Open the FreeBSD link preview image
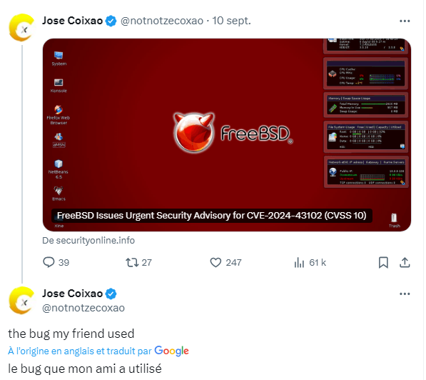This screenshot has width=426, height=380. (227, 135)
